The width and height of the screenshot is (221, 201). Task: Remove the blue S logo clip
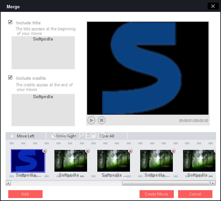point(45,151)
